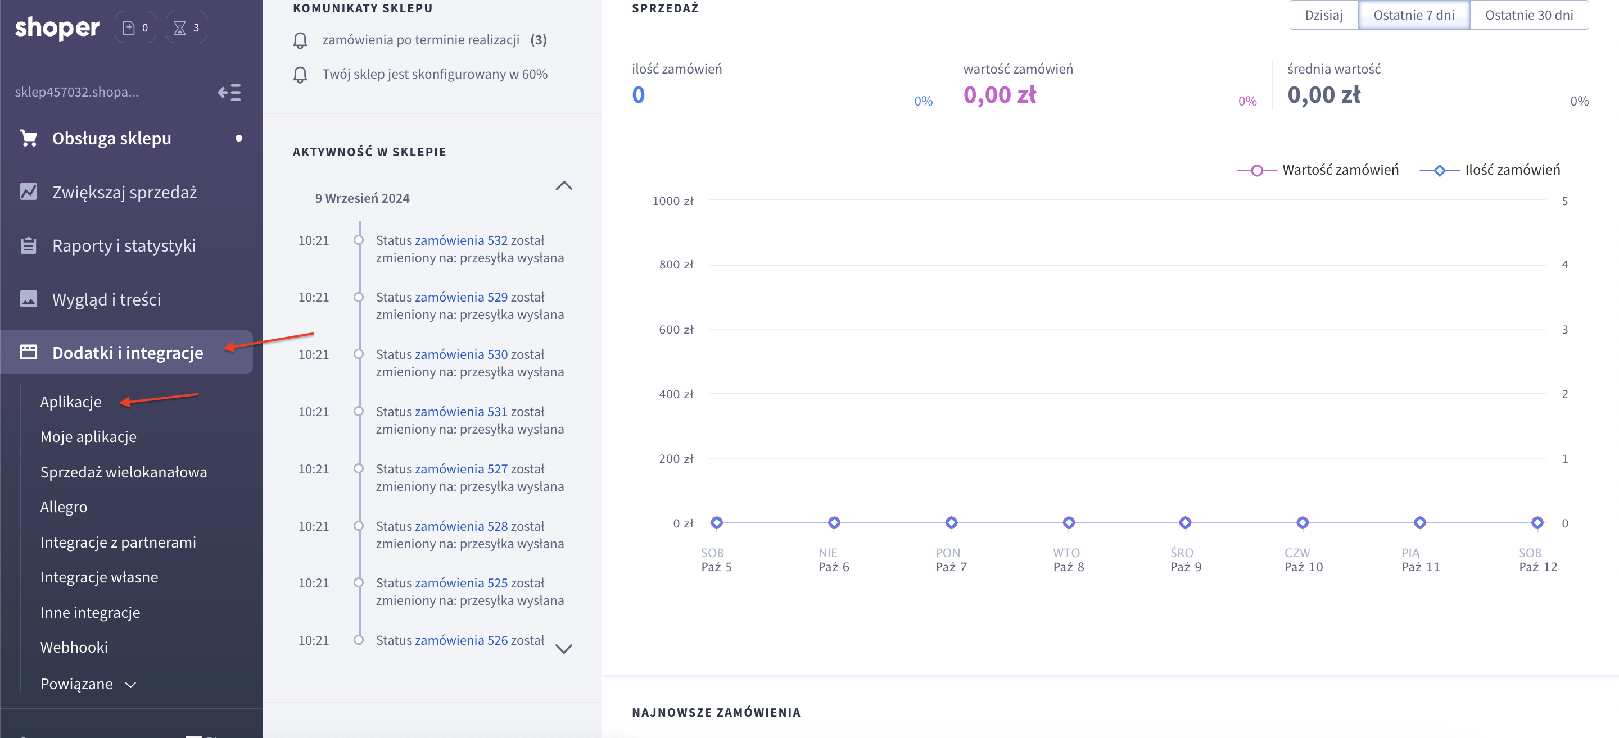This screenshot has height=738, width=1619.
Task: Click the clipboard icon beside Raporty i statystyki
Action: (28, 245)
